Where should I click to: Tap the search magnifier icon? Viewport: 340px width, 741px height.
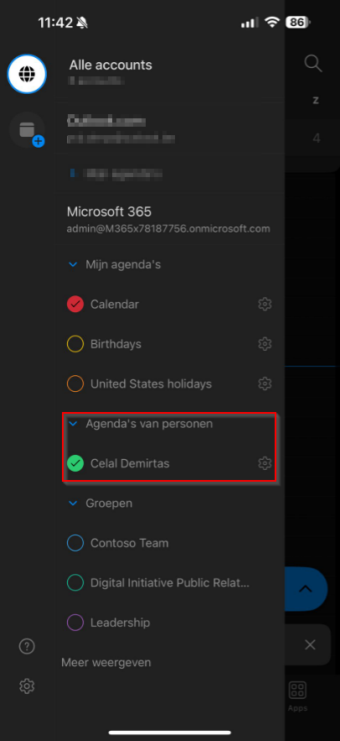312,63
